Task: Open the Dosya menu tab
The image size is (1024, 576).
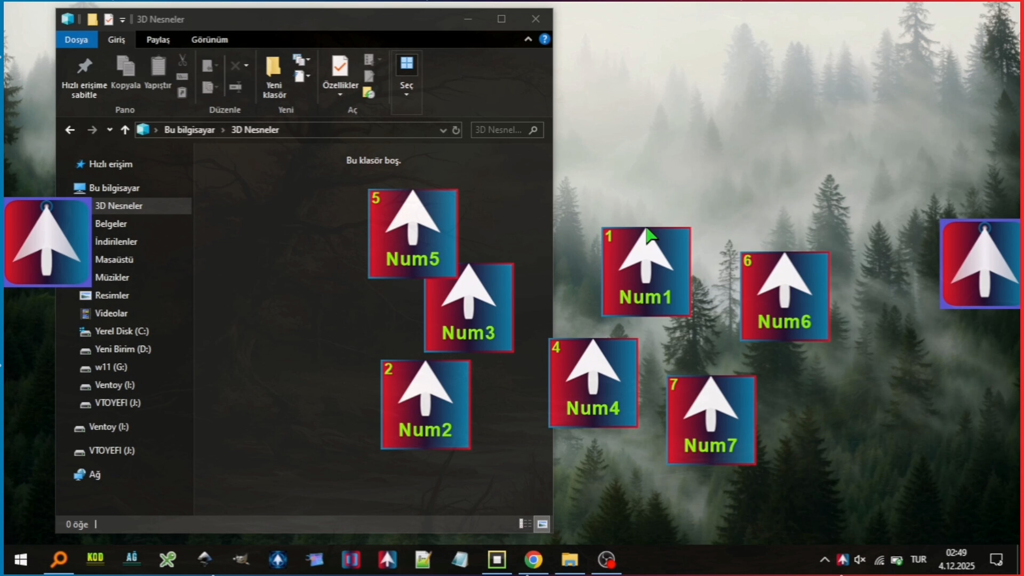Action: pyautogui.click(x=76, y=39)
